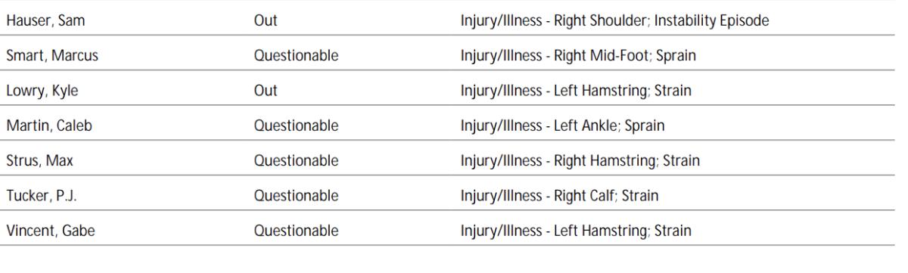The height and width of the screenshot is (273, 908).
Task: Click Sam Hauser's Out status
Action: (x=267, y=19)
